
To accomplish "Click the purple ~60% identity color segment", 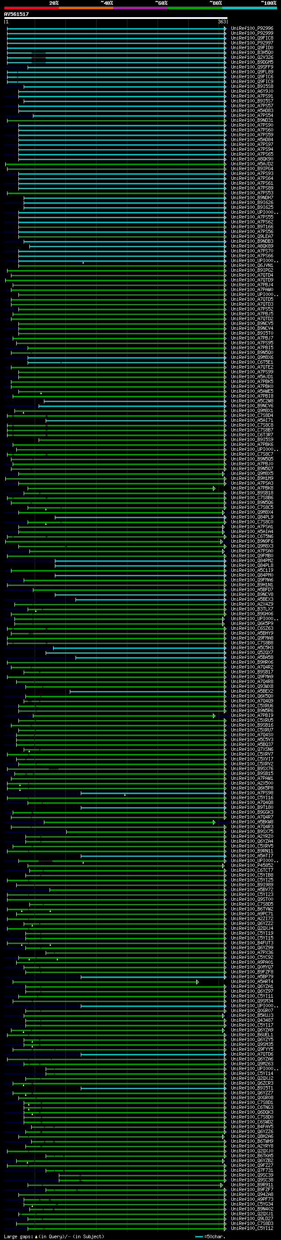I will click(141, 8).
